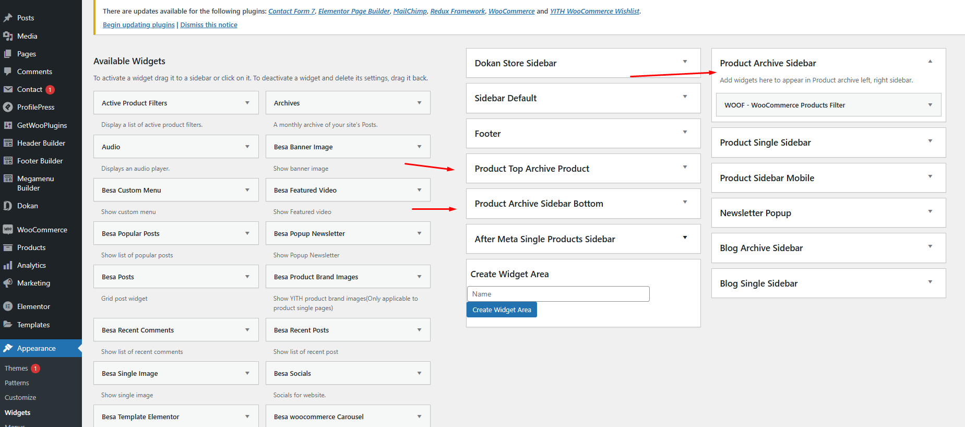Open the Megamenu Builder menu label
This screenshot has width=965, height=427.
coord(35,183)
